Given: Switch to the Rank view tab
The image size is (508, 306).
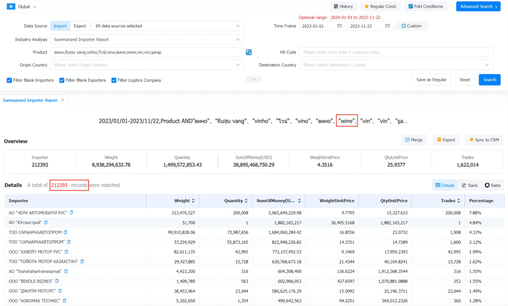Looking at the screenshot, I should tap(470, 185).
